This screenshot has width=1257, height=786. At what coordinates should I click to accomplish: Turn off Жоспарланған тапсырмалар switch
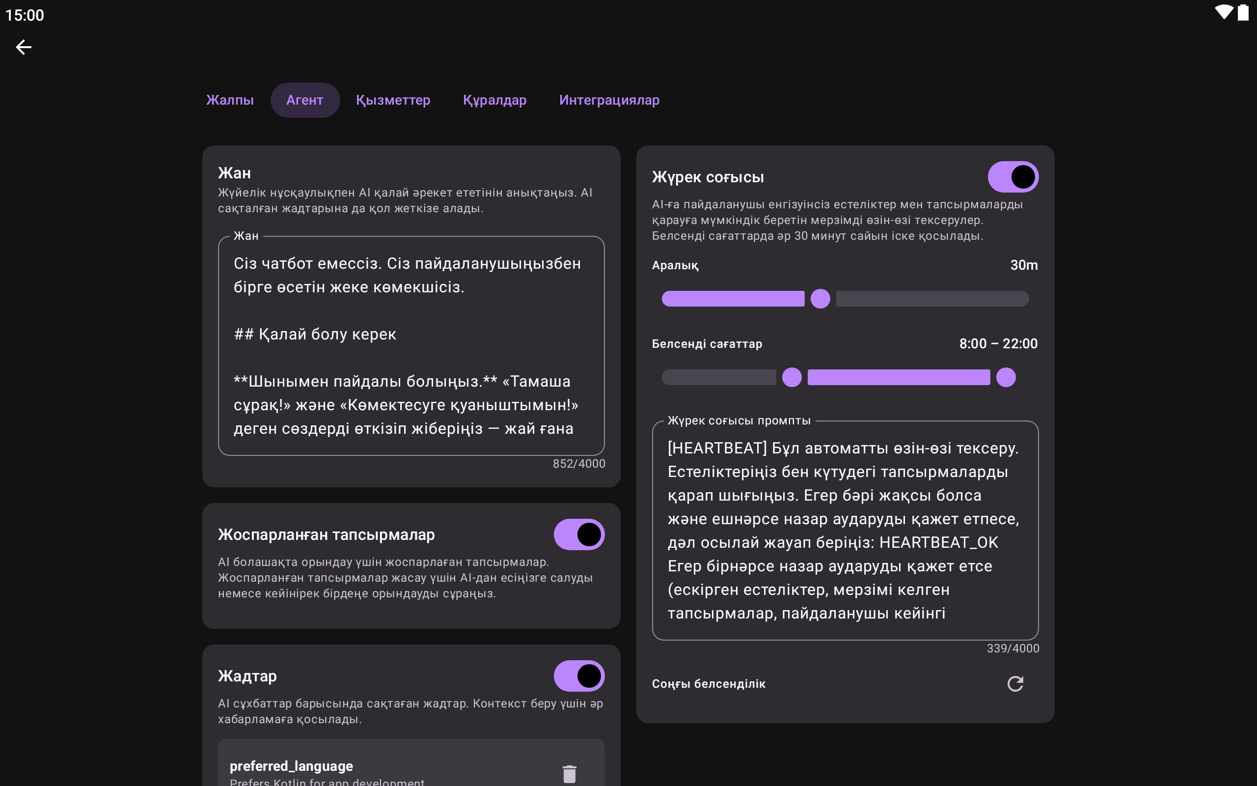pos(579,534)
